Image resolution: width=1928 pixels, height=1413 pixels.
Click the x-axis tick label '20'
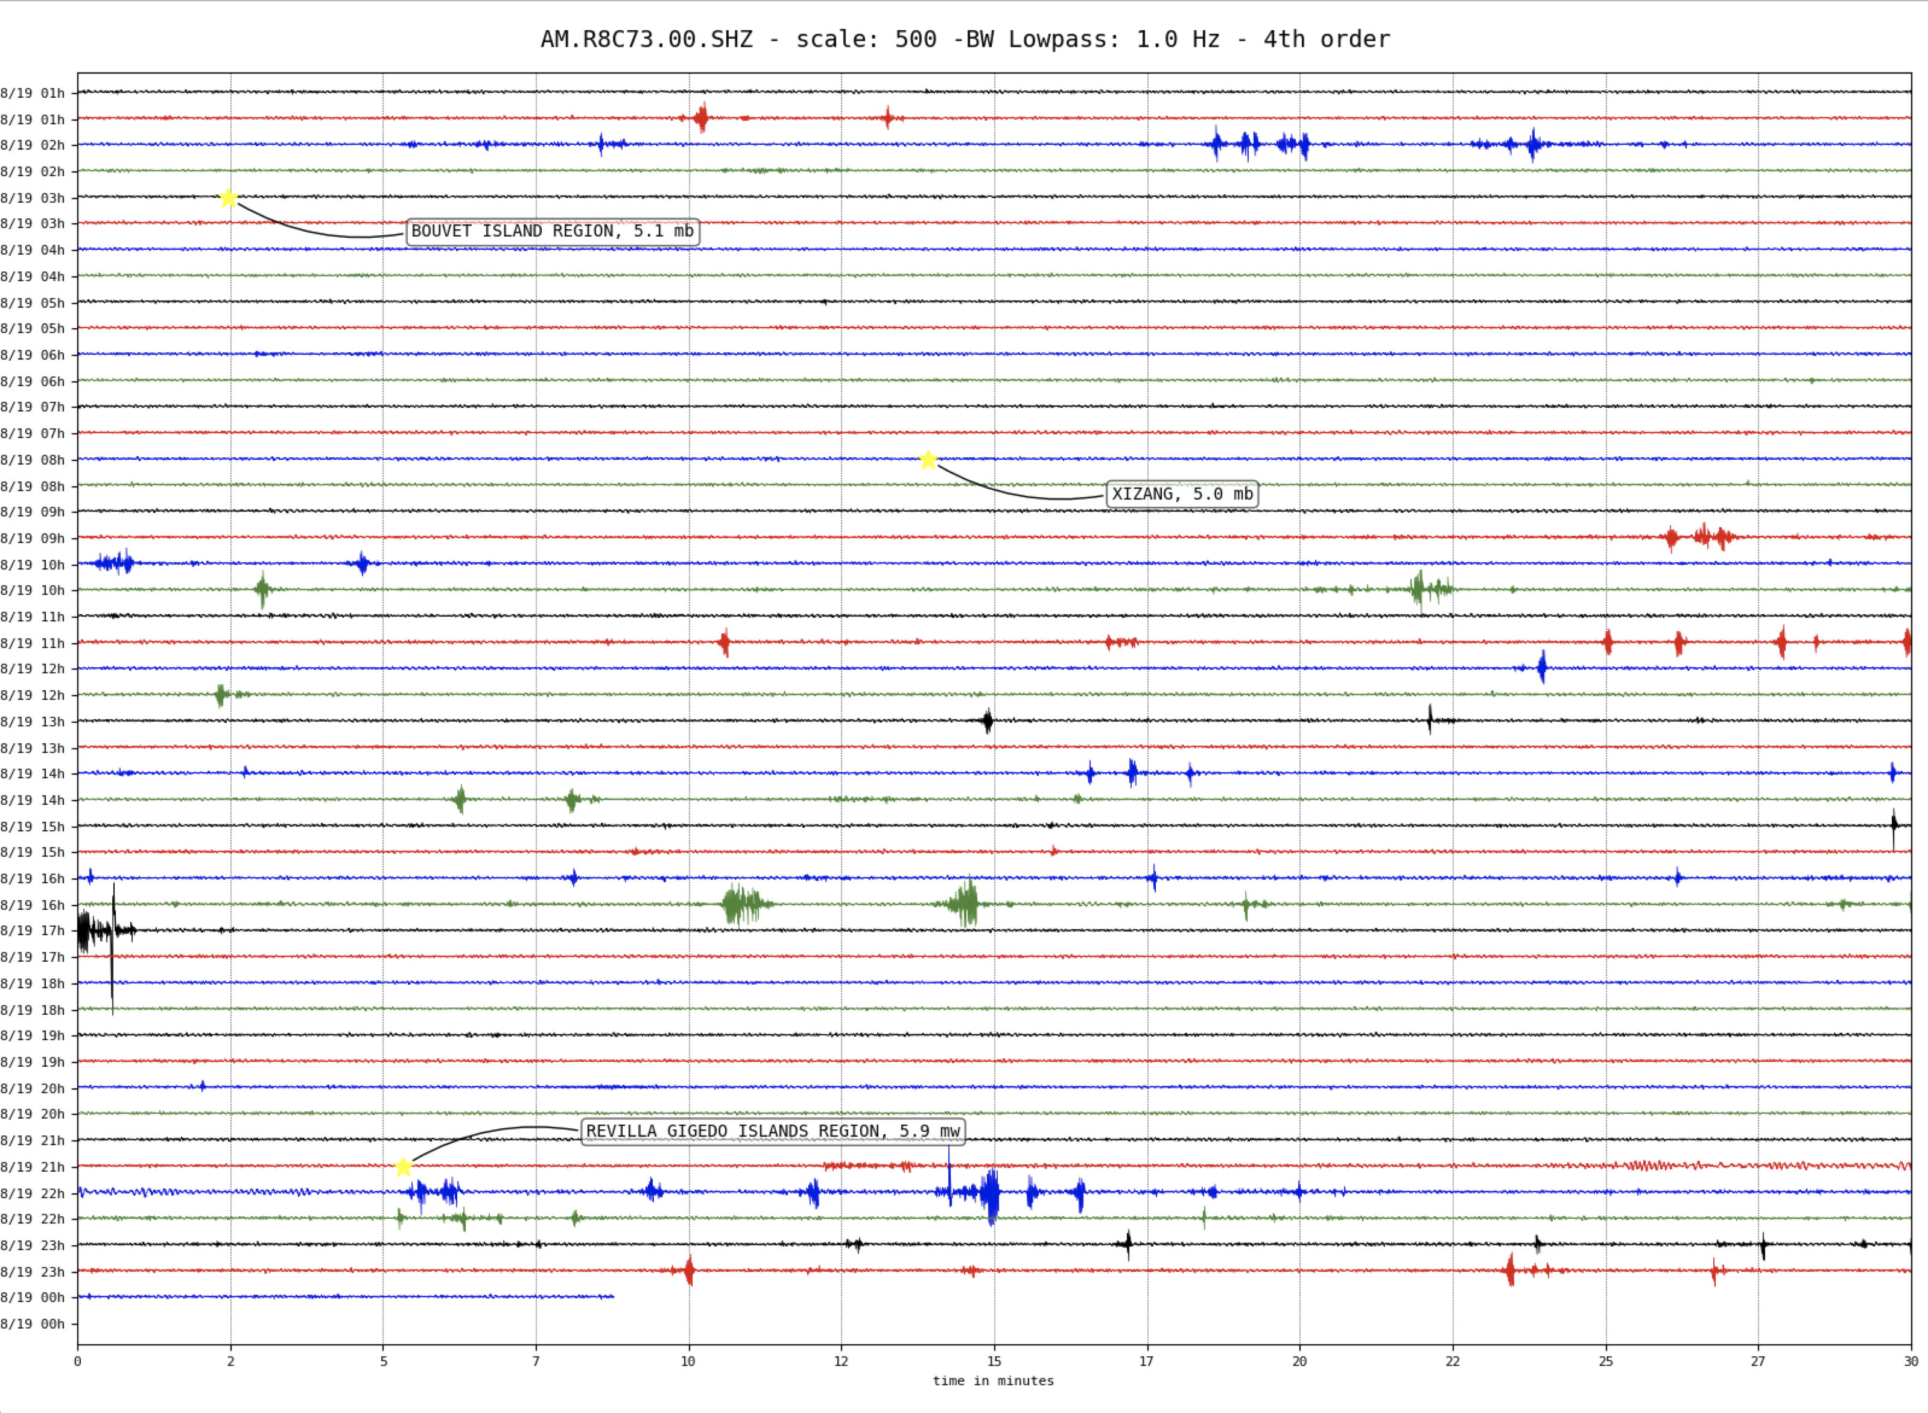pyautogui.click(x=1299, y=1362)
